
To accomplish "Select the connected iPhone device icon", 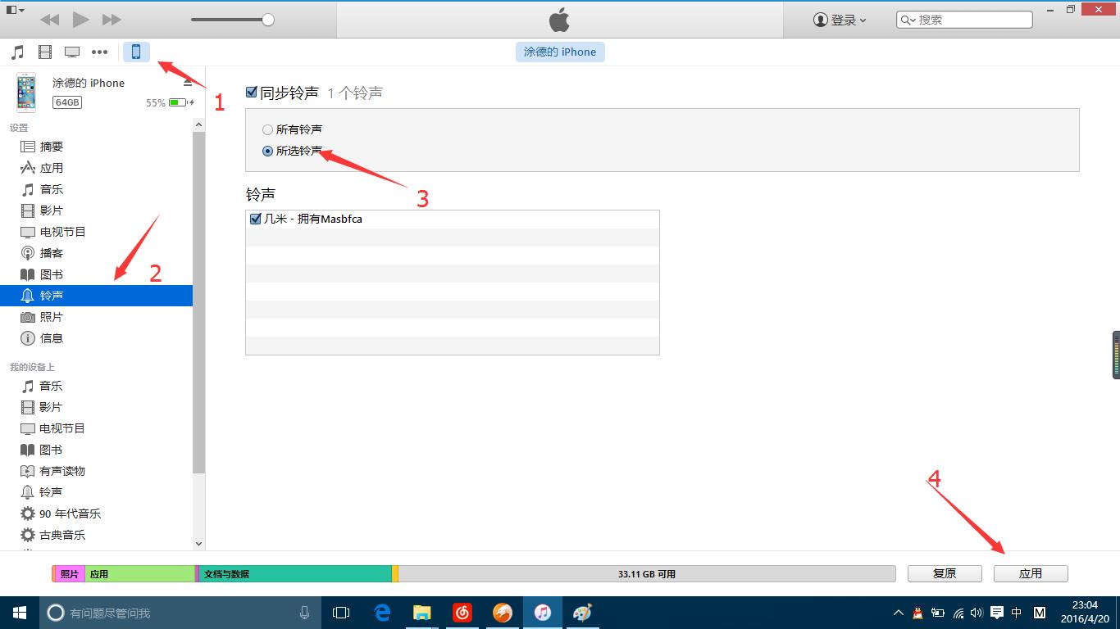I will [x=135, y=51].
